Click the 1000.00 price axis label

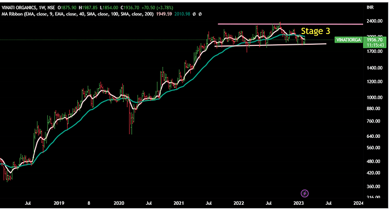(x=374, y=98)
